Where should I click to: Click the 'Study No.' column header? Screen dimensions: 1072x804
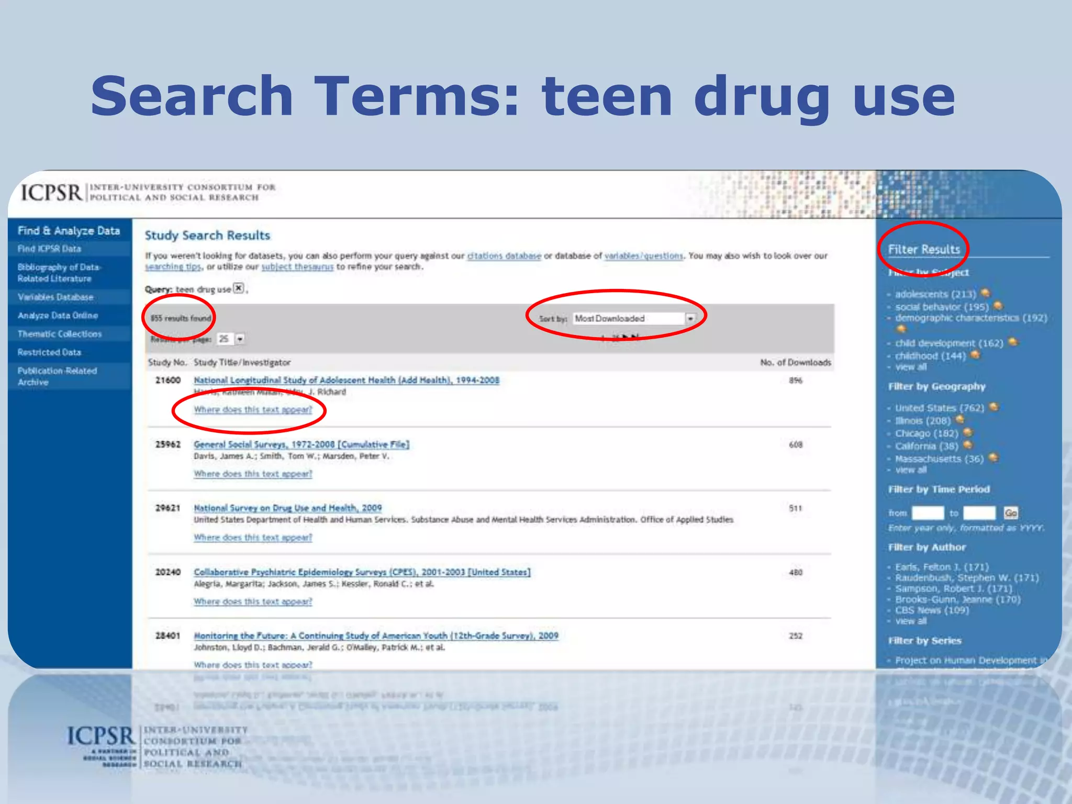coord(167,362)
